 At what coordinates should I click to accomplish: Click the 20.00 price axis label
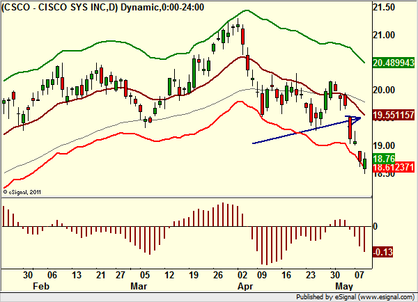384,90
